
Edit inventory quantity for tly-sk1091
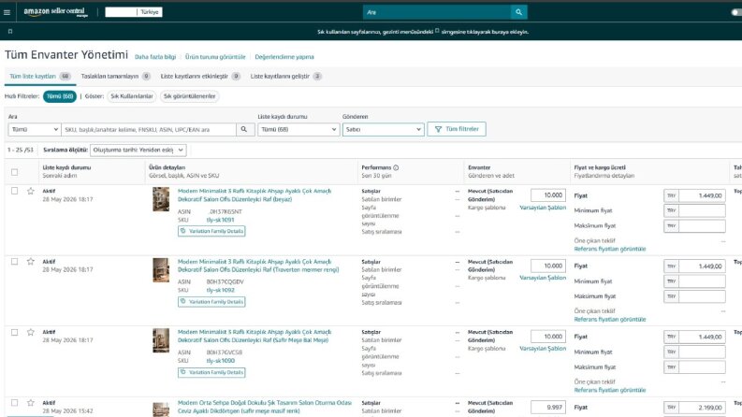coord(548,195)
